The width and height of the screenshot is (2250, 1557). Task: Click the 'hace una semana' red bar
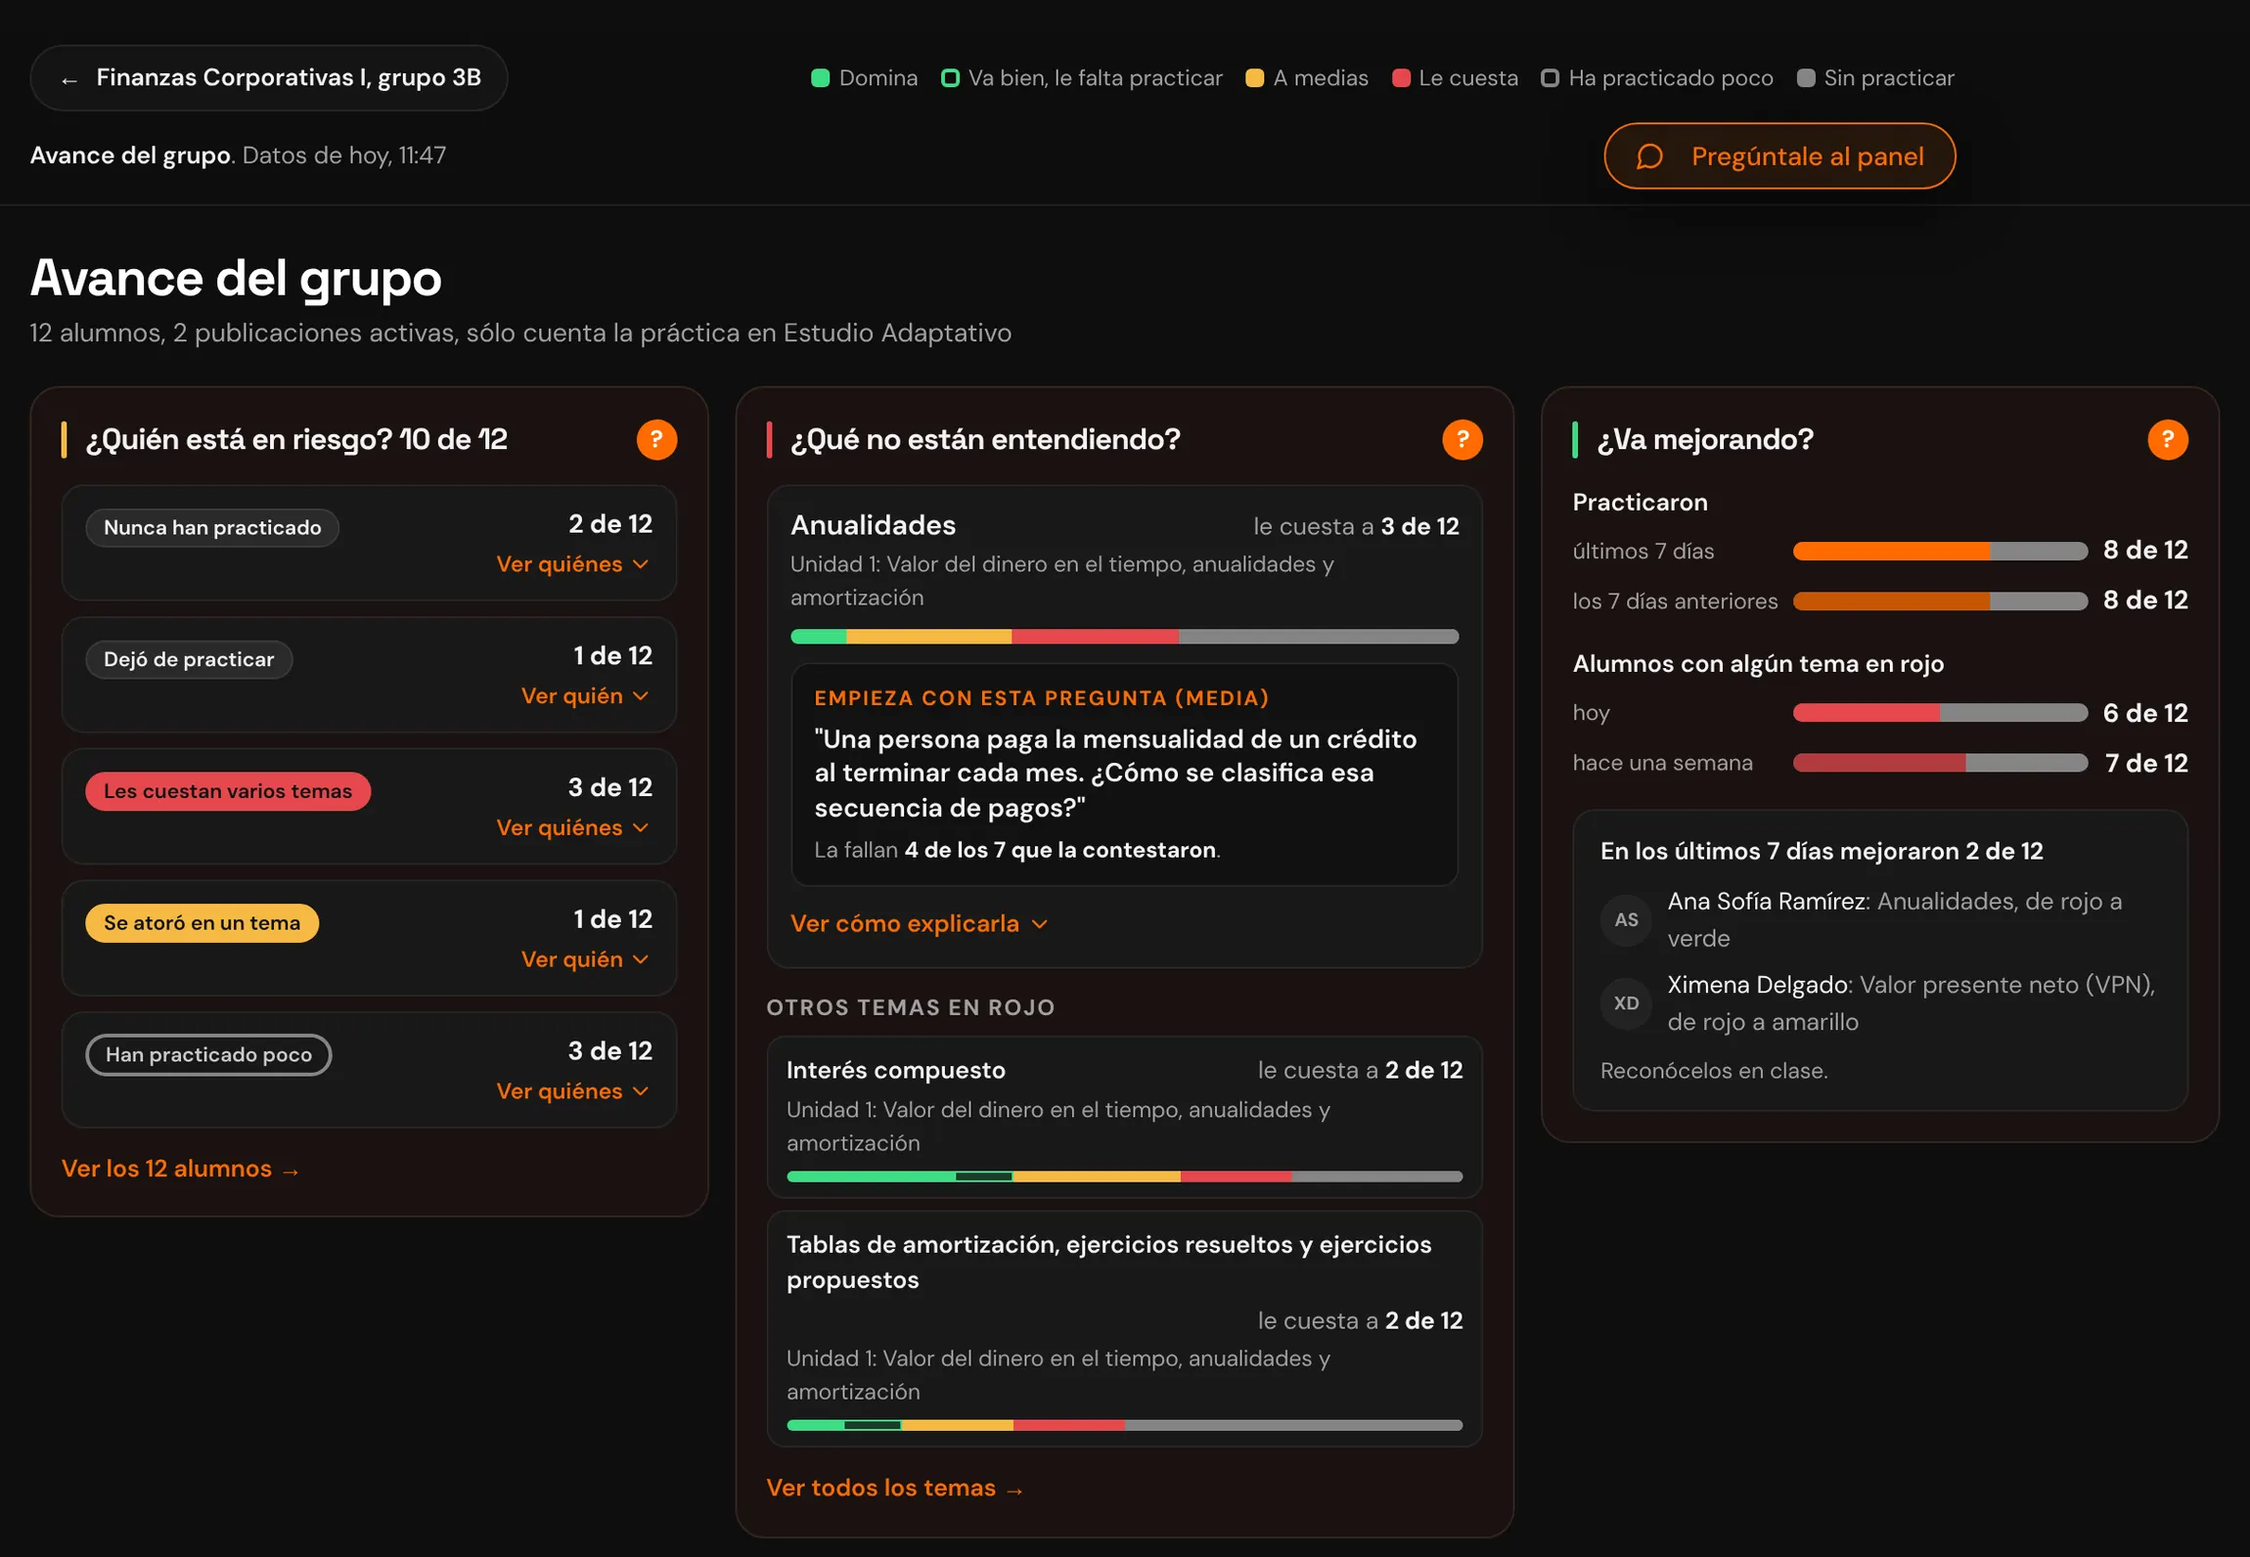[1940, 763]
